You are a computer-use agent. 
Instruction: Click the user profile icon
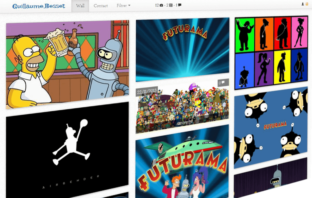[x=303, y=4]
